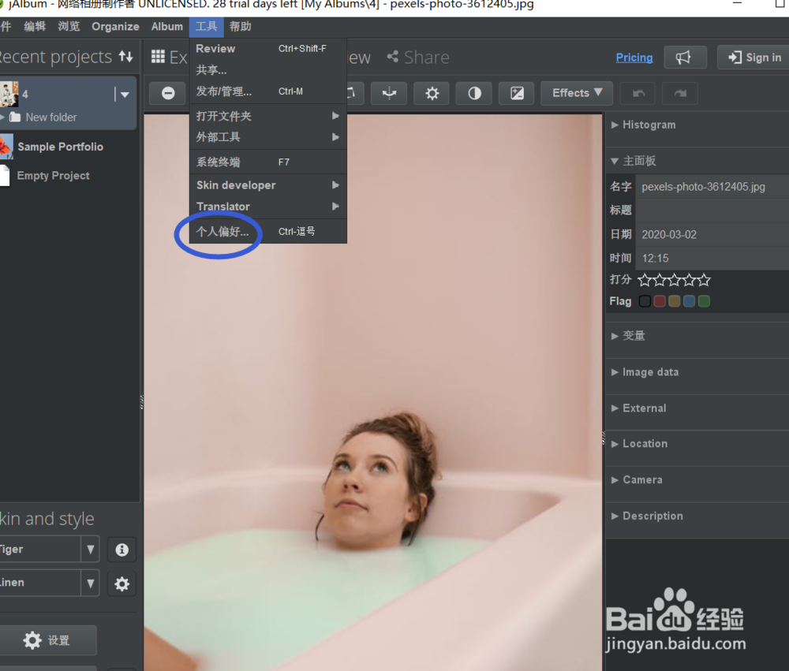Select the blue flag color
The height and width of the screenshot is (671, 789).
tap(690, 301)
